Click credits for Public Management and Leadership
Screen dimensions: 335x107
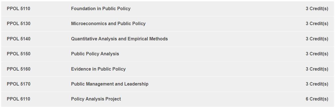tap(317, 84)
